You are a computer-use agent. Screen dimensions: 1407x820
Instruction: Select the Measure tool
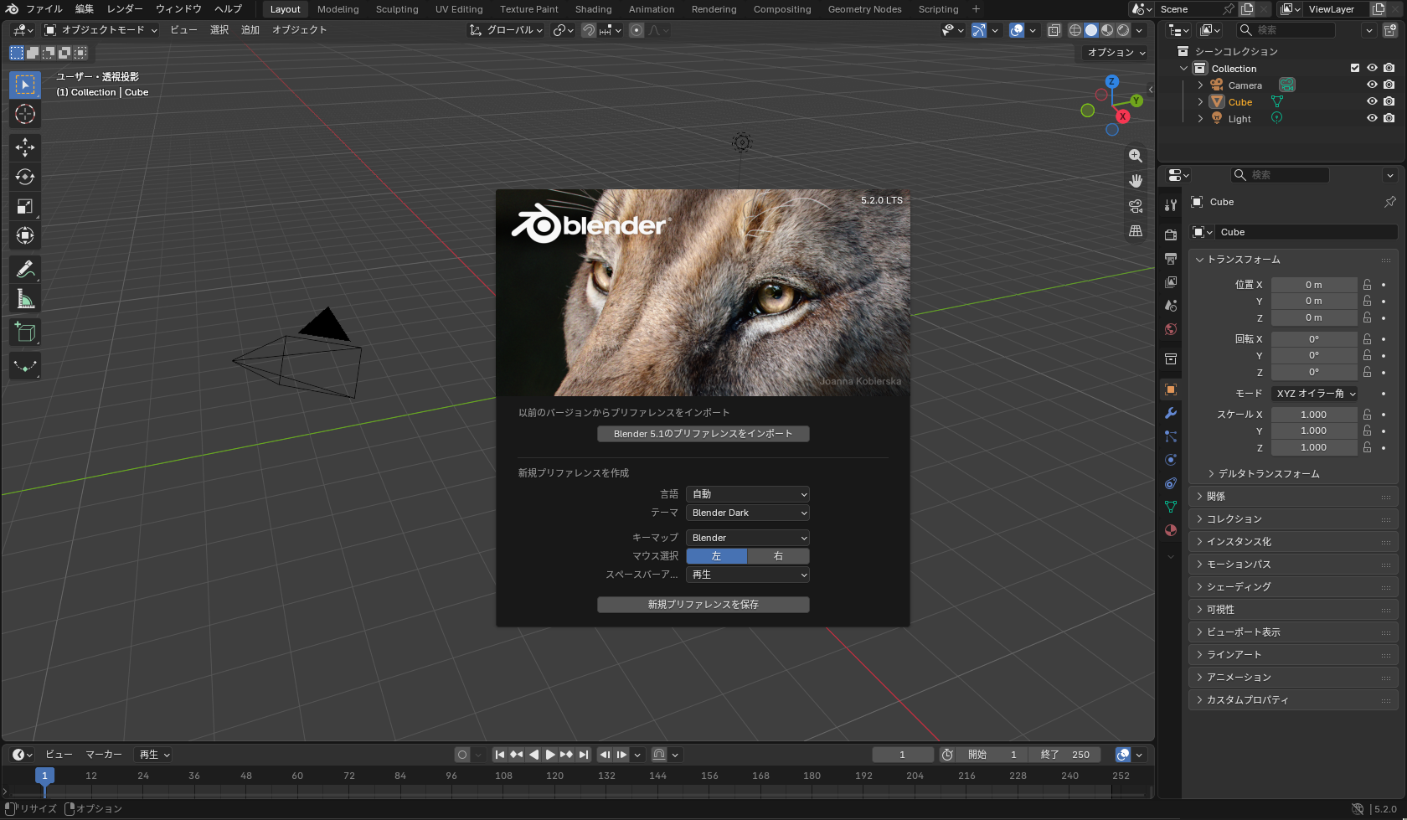click(25, 299)
